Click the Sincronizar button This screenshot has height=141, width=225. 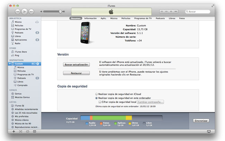(x=201, y=121)
